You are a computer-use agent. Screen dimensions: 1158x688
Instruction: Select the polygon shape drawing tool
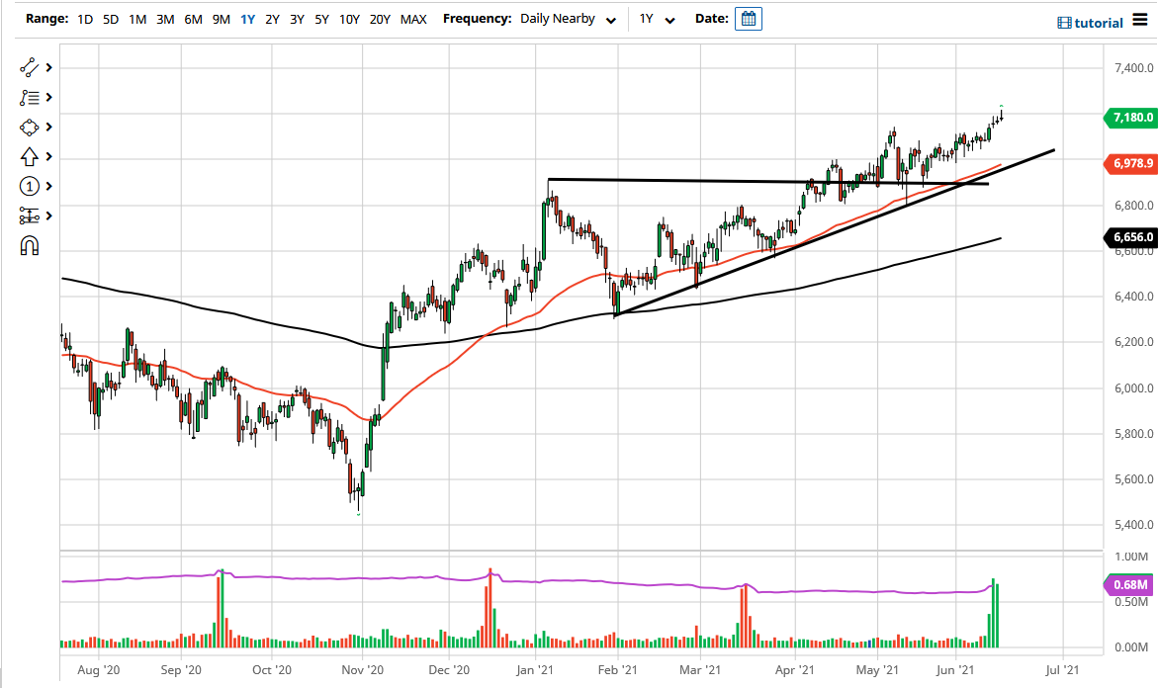[28, 127]
